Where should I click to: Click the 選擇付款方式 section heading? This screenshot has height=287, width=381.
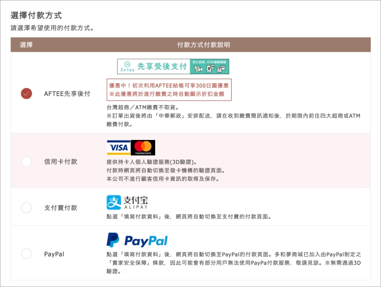click(36, 15)
